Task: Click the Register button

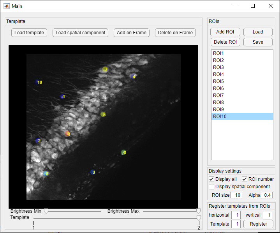Action: coord(258,224)
